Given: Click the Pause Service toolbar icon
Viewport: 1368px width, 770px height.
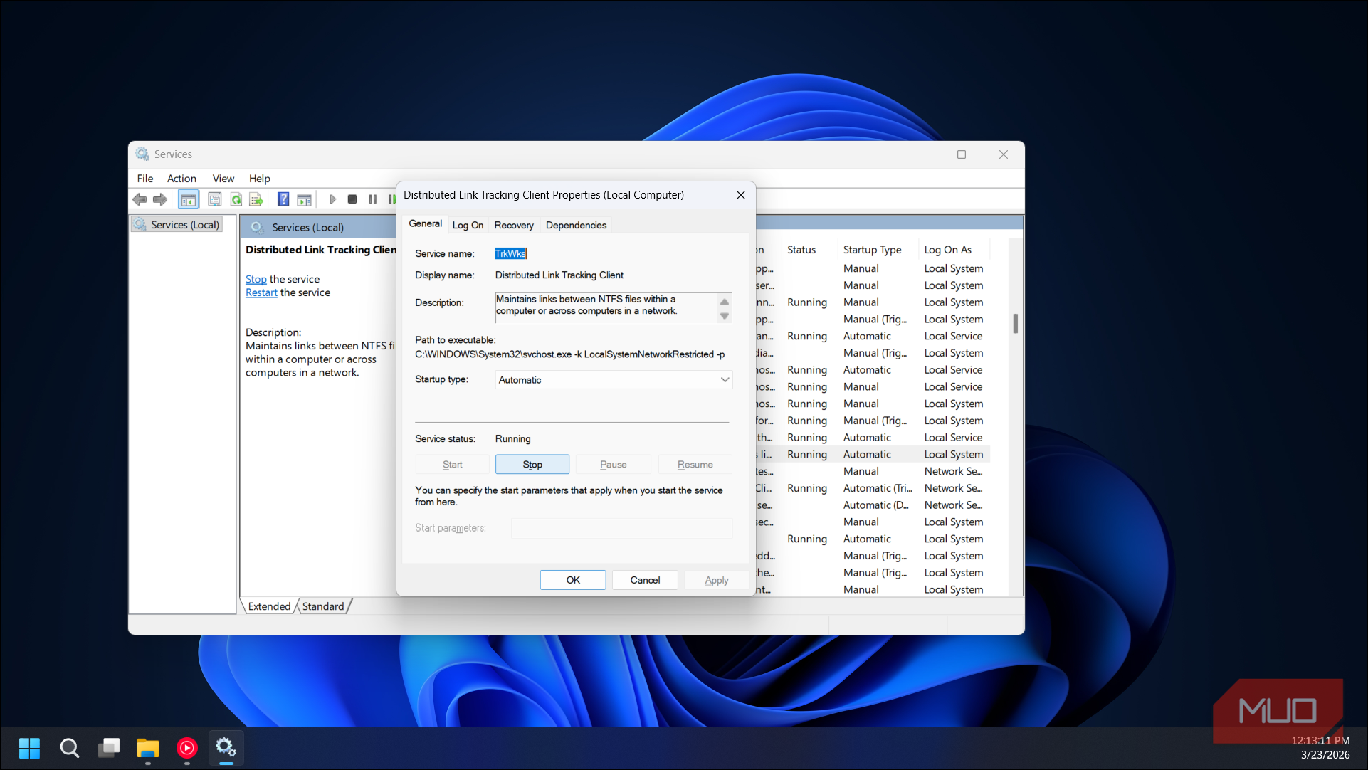Looking at the screenshot, I should 372,200.
